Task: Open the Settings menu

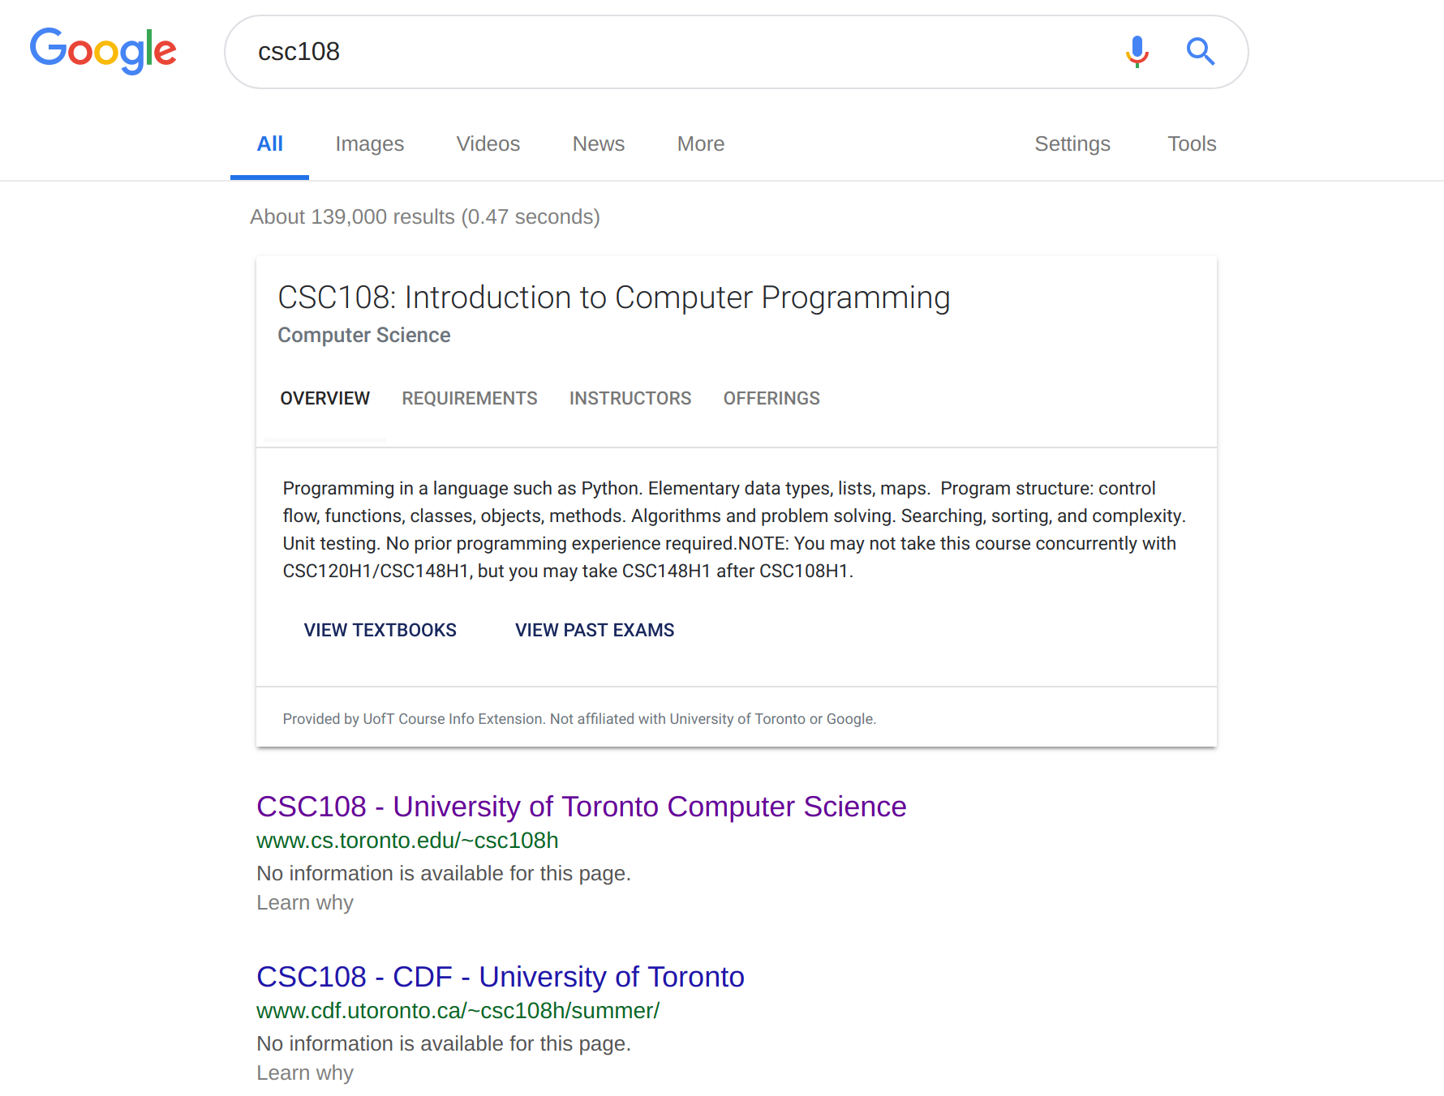Action: [x=1072, y=144]
